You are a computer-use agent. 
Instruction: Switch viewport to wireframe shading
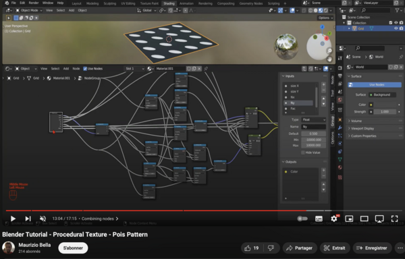pos(310,11)
